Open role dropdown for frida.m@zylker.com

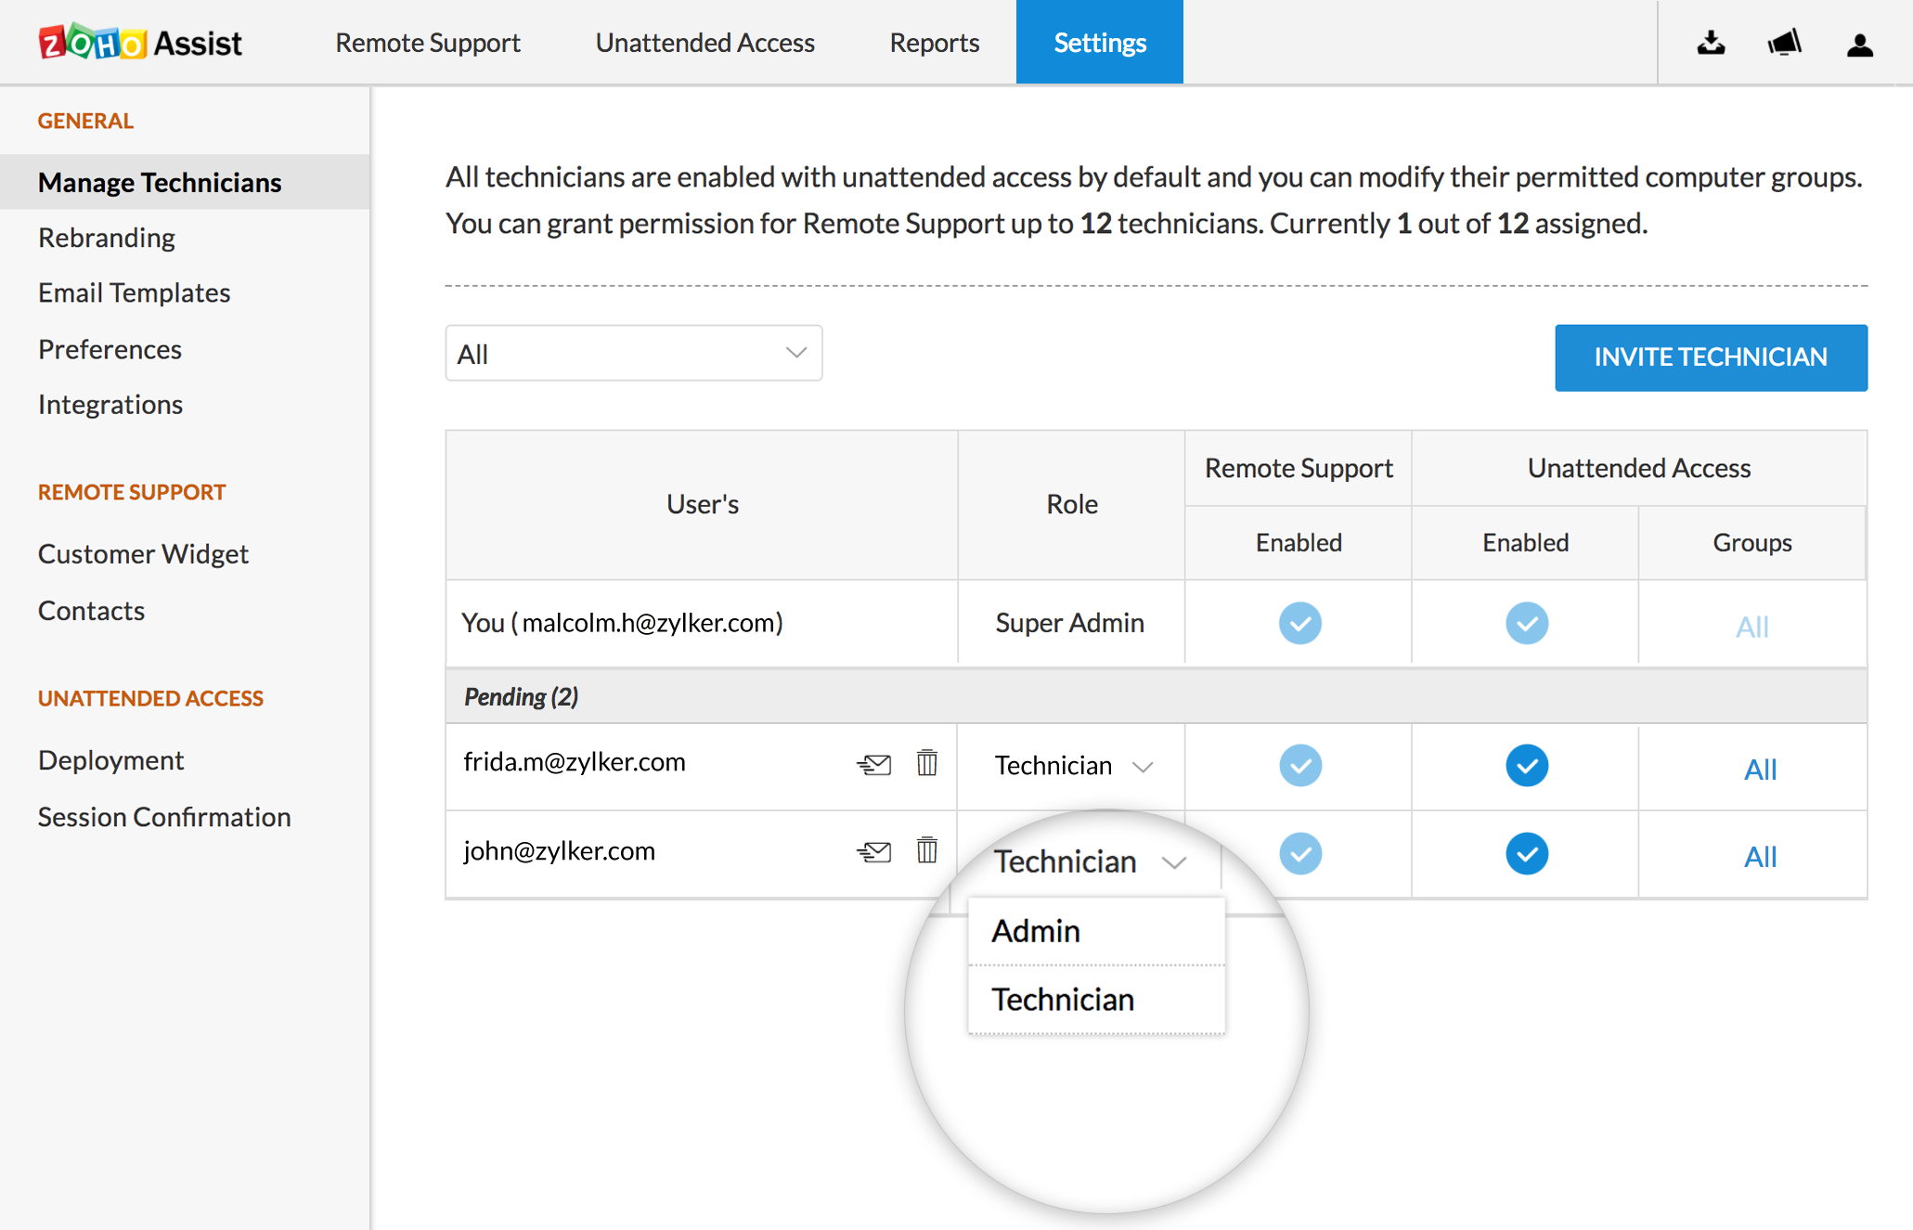pos(1072,766)
